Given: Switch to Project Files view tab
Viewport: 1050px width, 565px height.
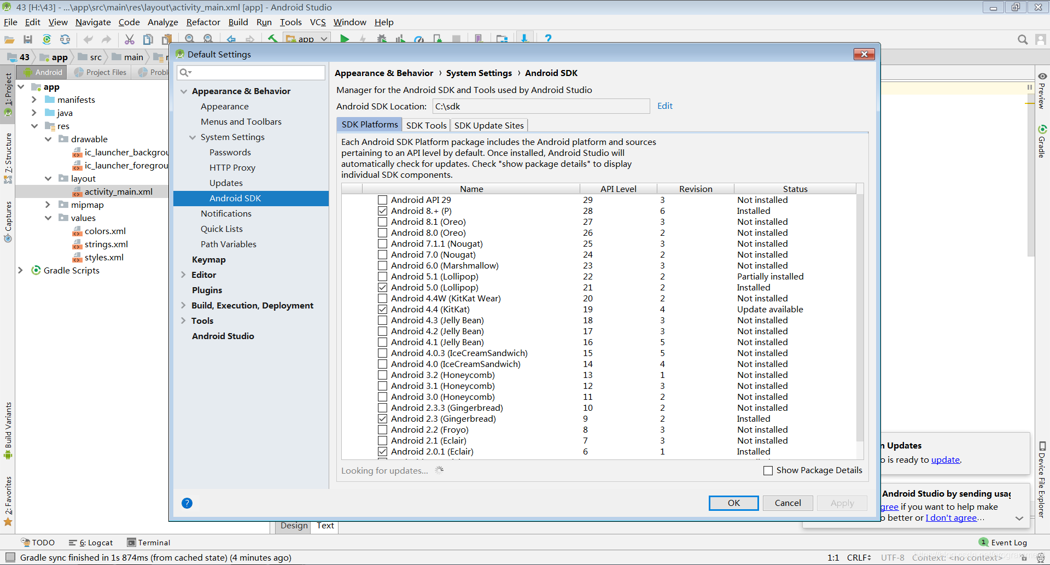Looking at the screenshot, I should point(101,72).
